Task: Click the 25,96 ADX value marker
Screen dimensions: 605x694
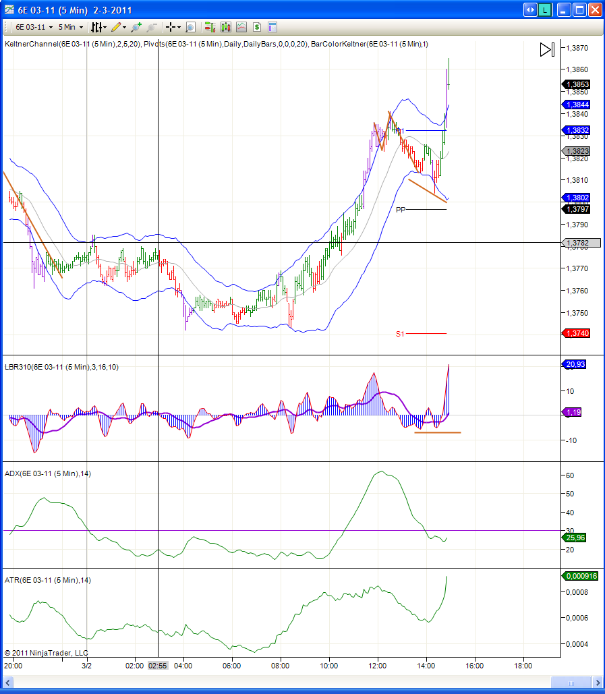Action: click(x=574, y=538)
